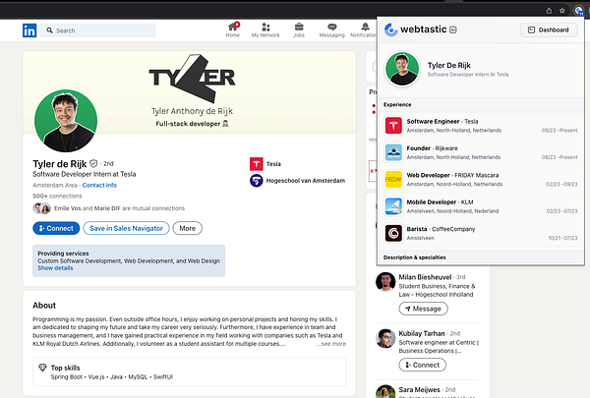The image size is (590, 398).
Task: Click the webtastic logo in the popup
Action: pyautogui.click(x=391, y=29)
